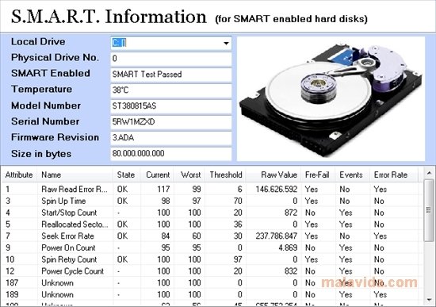
Task: Click the Size in bytes field
Action: point(171,153)
